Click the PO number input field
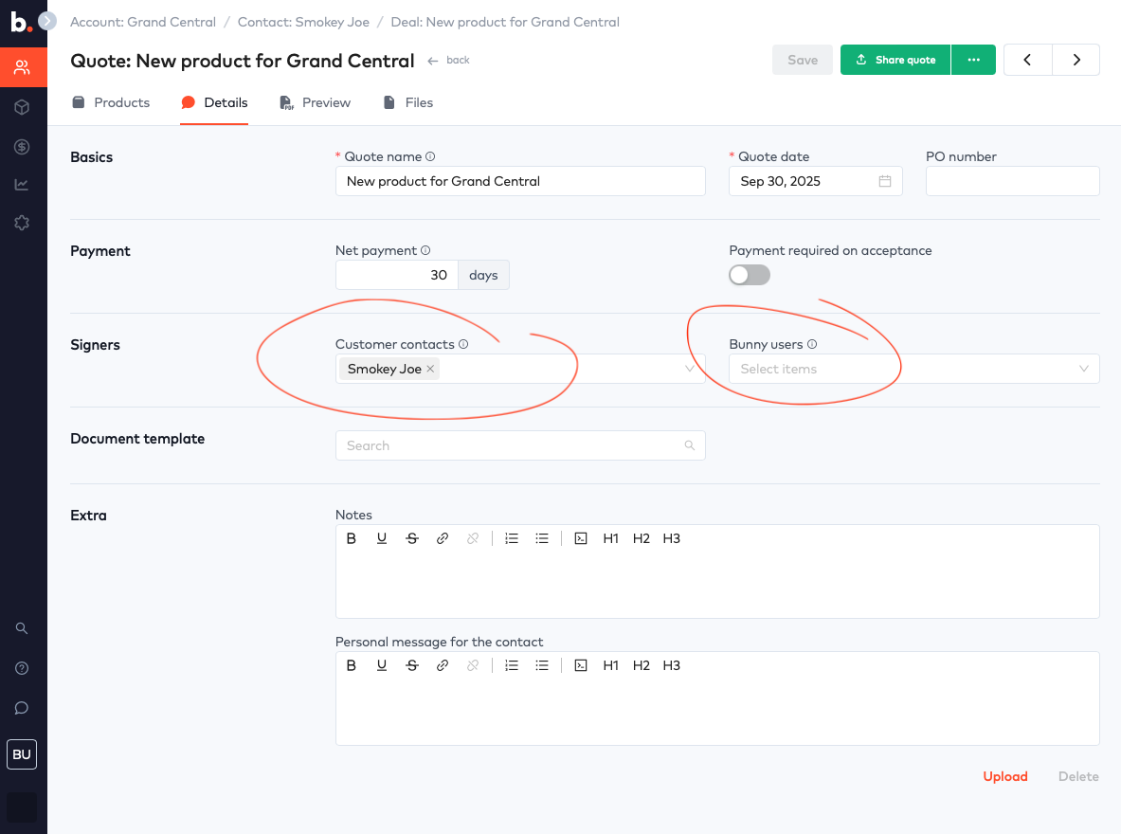This screenshot has height=834, width=1121. (x=1012, y=181)
